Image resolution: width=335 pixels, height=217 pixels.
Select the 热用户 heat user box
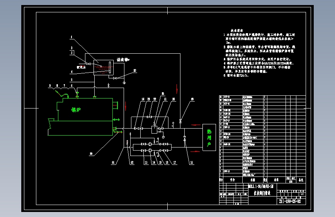click(209, 137)
